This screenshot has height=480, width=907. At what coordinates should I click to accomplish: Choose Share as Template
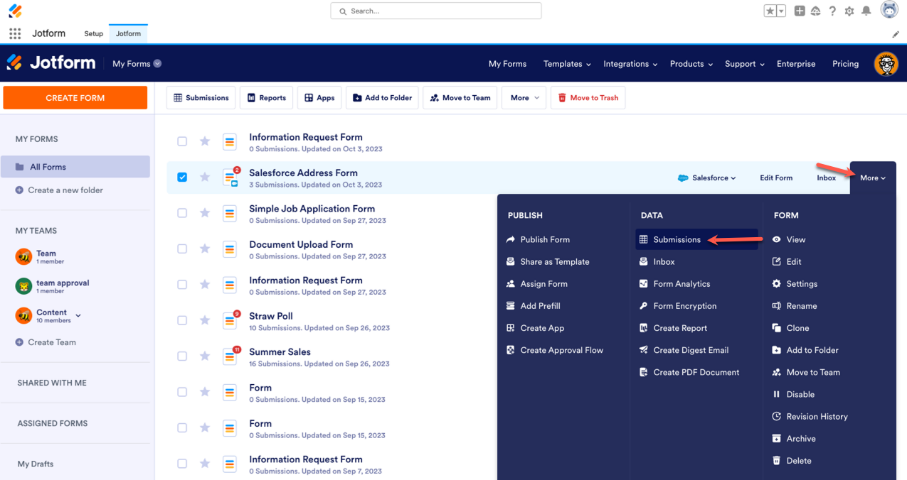coord(548,261)
